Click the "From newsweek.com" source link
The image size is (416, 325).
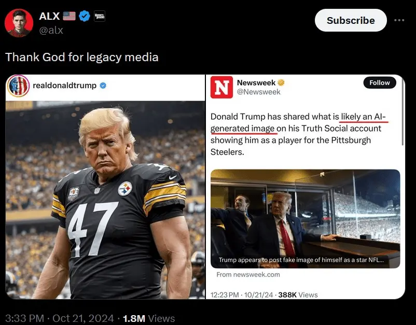(x=248, y=274)
